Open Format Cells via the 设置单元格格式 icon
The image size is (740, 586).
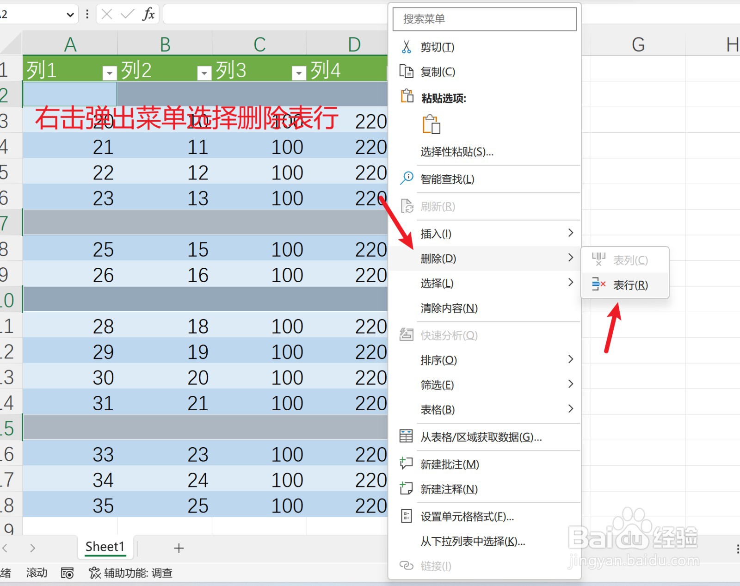406,516
